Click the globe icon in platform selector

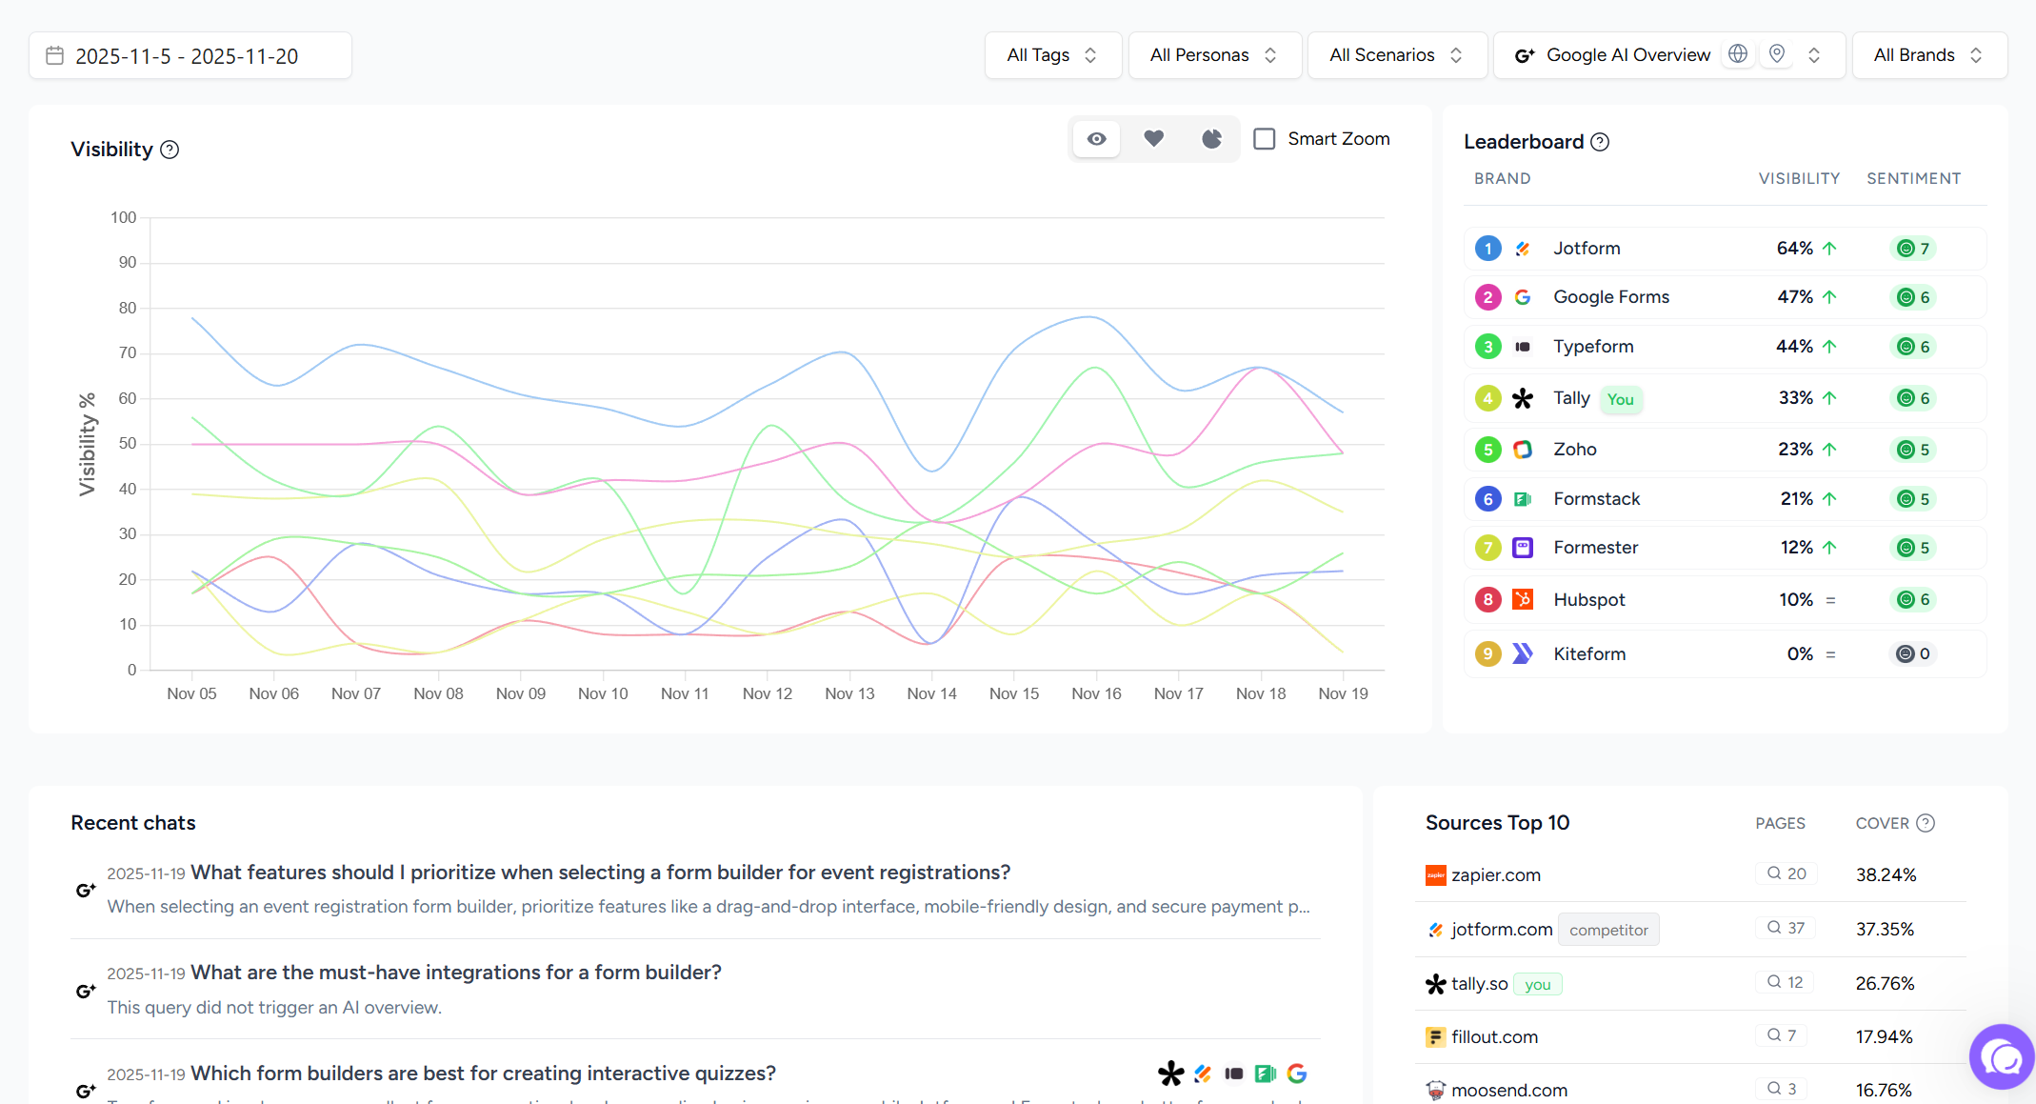pyautogui.click(x=1738, y=53)
